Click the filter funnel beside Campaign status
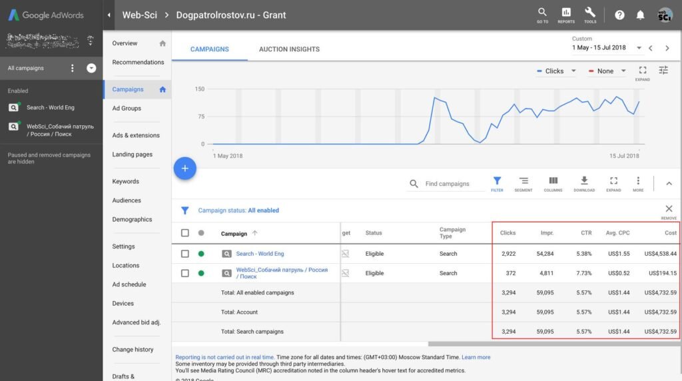 (x=185, y=210)
